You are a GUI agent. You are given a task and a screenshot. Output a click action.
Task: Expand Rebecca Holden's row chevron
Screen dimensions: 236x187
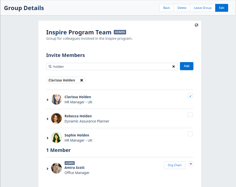(48, 119)
